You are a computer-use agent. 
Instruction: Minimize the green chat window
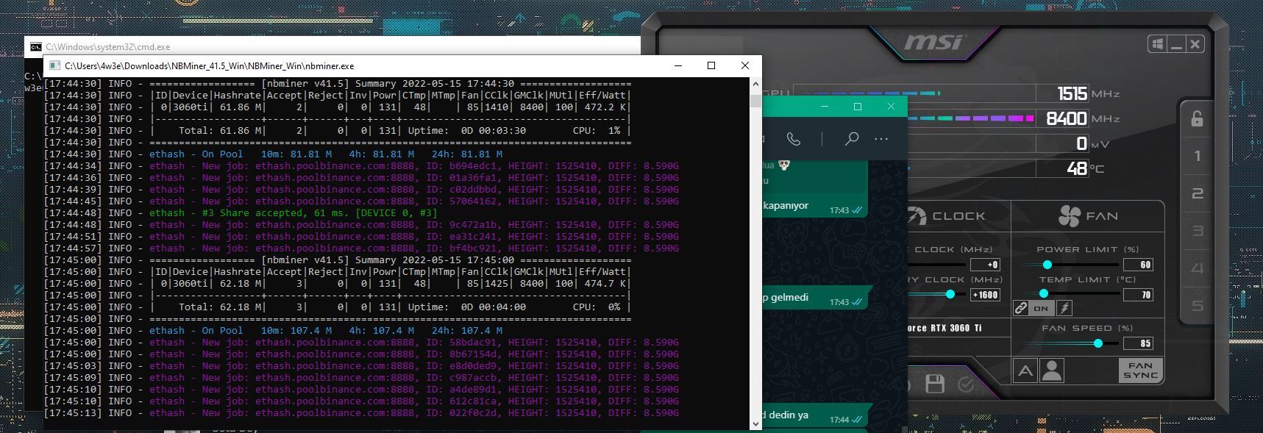(x=823, y=107)
